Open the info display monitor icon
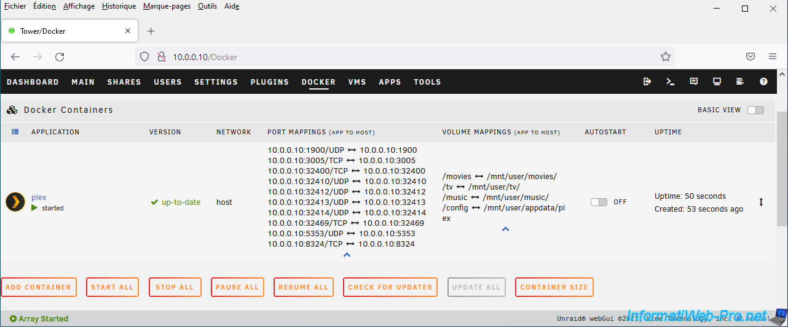 coord(717,82)
